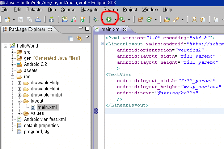Screen dimensions: 224x149
Task: Expand the drawable-ldpi folder
Action: tap(19, 89)
